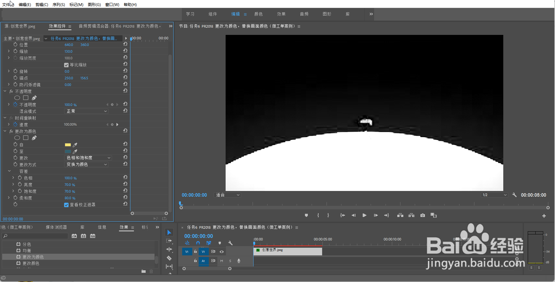Toggle animation stopwatch for 旋转

click(x=15, y=71)
